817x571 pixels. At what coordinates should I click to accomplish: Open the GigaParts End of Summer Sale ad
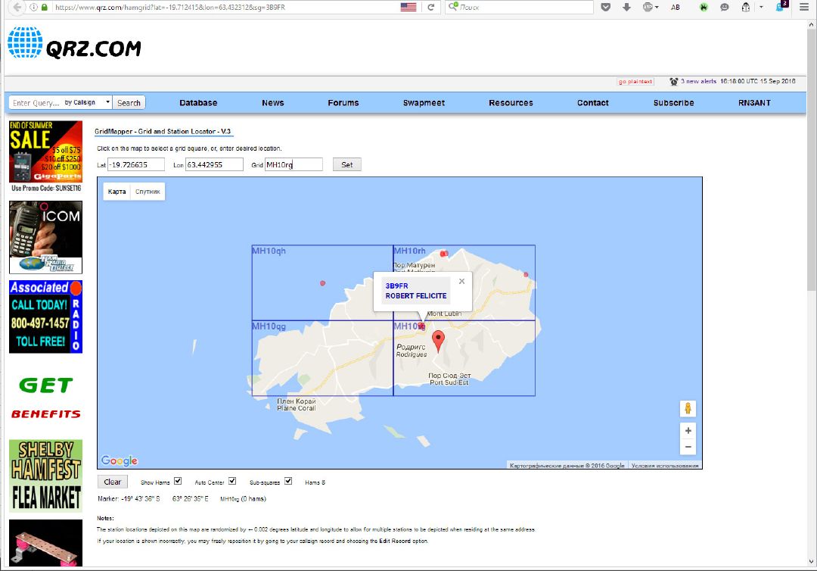46,157
